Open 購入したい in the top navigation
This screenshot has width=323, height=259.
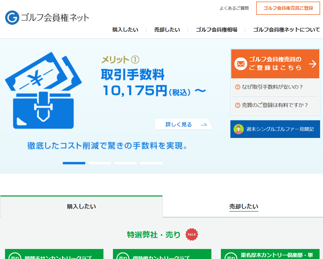tap(125, 30)
